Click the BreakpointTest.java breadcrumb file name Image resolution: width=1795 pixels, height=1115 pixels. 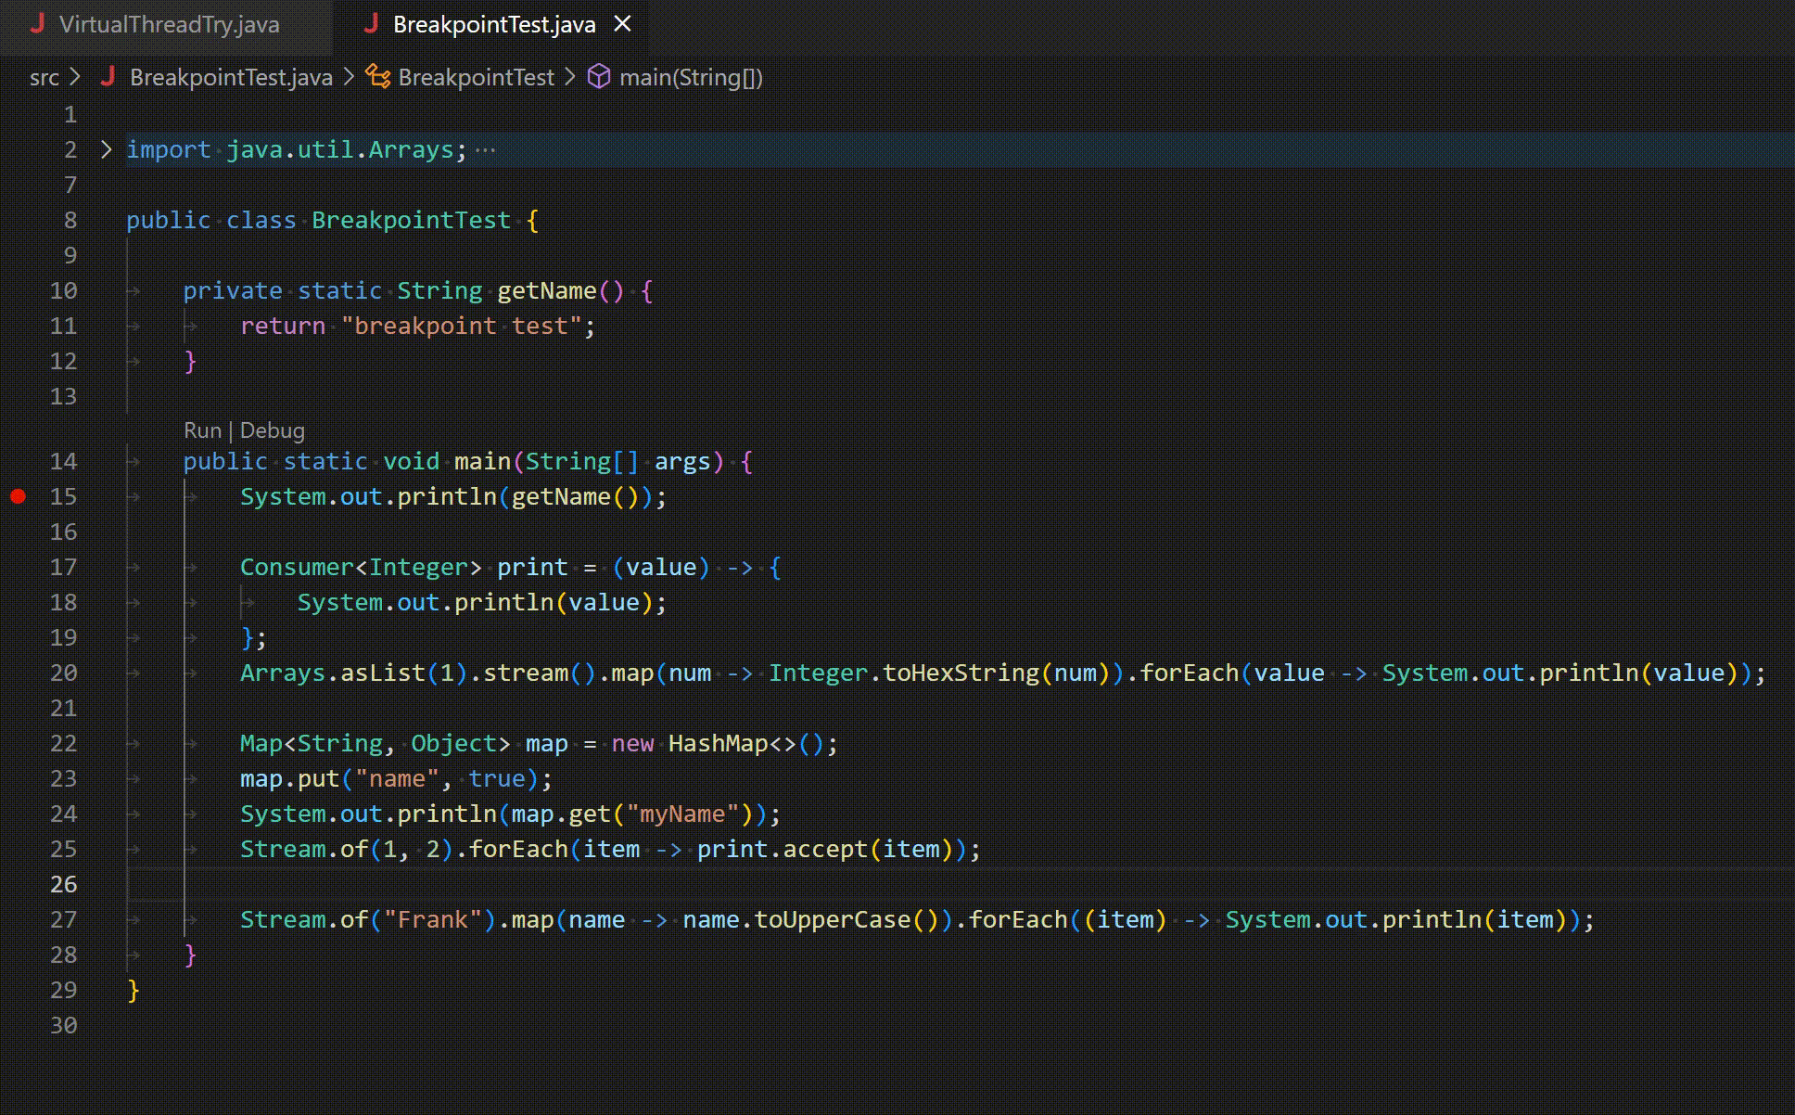pyautogui.click(x=231, y=78)
